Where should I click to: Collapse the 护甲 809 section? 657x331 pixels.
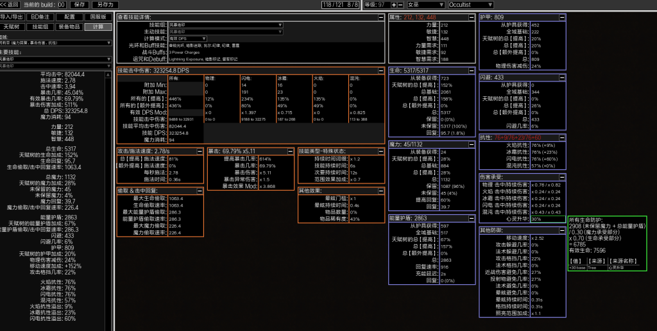point(562,17)
